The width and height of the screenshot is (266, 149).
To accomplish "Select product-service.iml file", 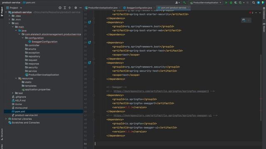I will (25, 115).
